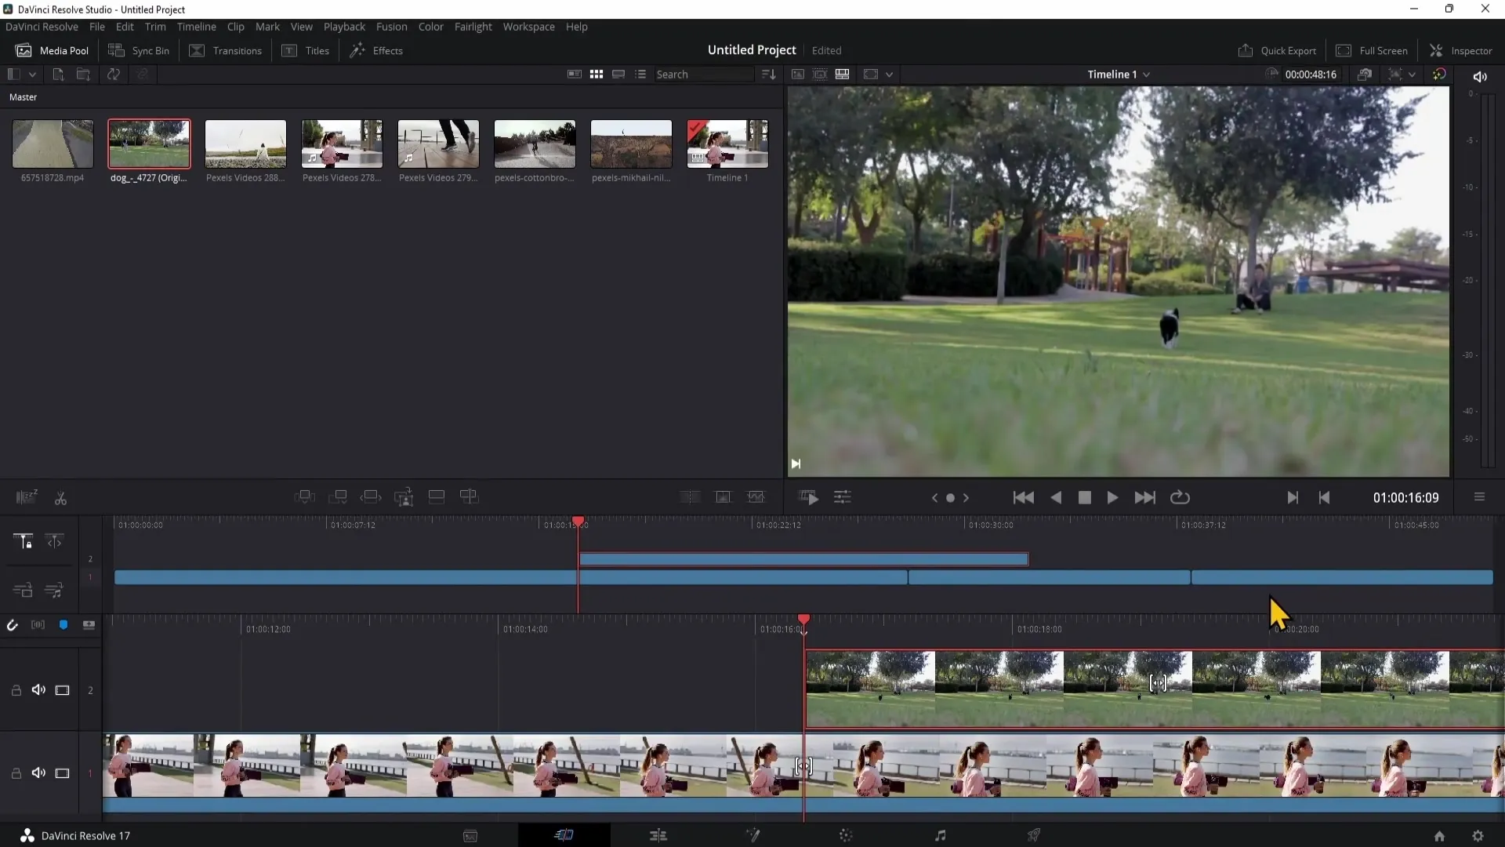The width and height of the screenshot is (1505, 847).
Task: Click the split clip scissors icon
Action: 60,498
